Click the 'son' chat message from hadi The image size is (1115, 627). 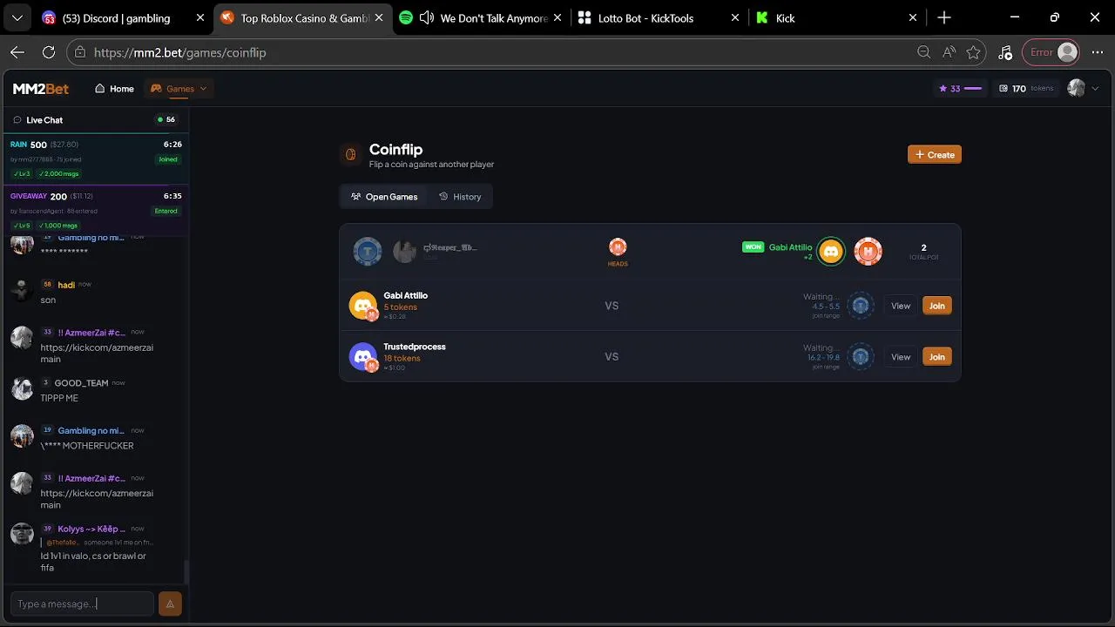[x=48, y=300]
